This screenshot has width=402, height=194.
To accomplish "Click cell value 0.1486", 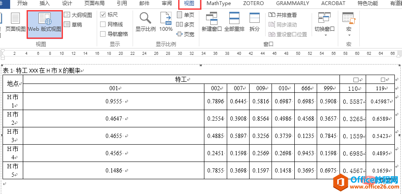I will [x=114, y=170].
